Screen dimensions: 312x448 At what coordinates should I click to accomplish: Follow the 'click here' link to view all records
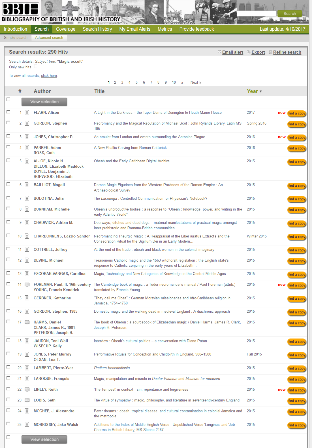point(49,76)
